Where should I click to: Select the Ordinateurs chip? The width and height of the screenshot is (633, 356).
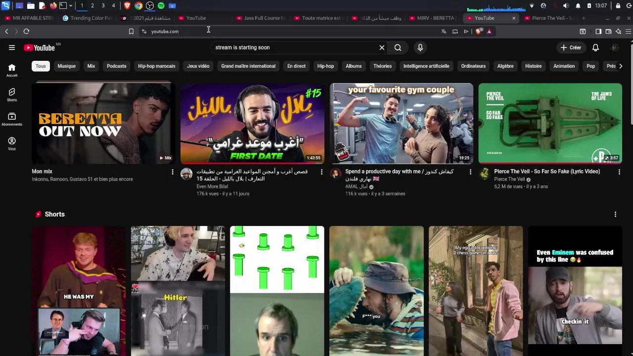pos(473,66)
